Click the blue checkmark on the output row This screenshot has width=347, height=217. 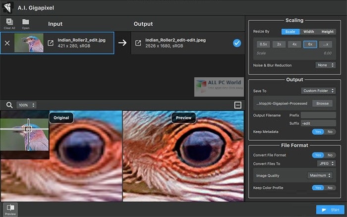(237, 43)
